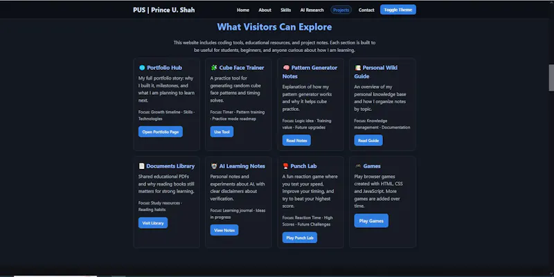The height and width of the screenshot is (277, 554).
Task: Click the text 'Focus: Study resources · Reading habits'
Action: pyautogui.click(x=160, y=206)
